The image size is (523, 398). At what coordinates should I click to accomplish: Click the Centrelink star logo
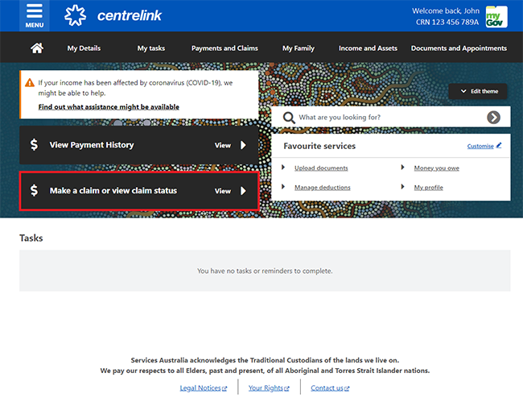(x=75, y=15)
